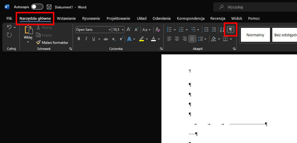Expand the undo history dropdown arrow

click(x=15, y=27)
